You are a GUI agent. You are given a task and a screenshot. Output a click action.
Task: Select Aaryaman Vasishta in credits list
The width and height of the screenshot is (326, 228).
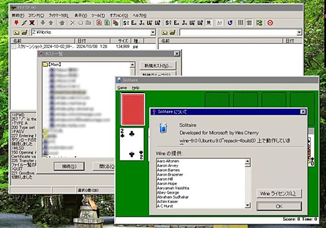tap(173, 188)
